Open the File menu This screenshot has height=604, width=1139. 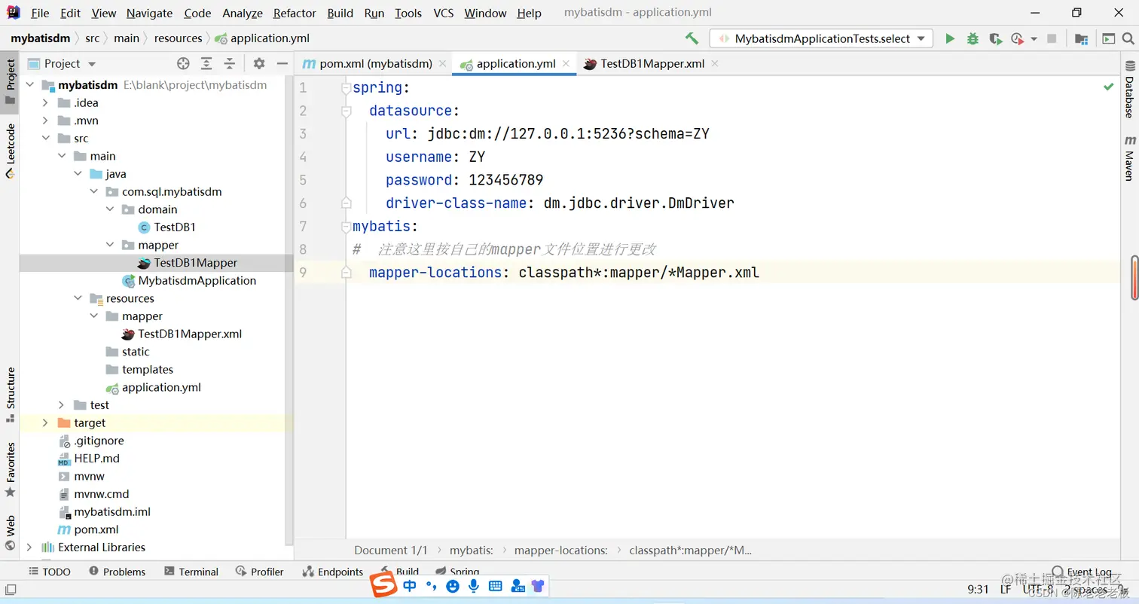point(40,13)
